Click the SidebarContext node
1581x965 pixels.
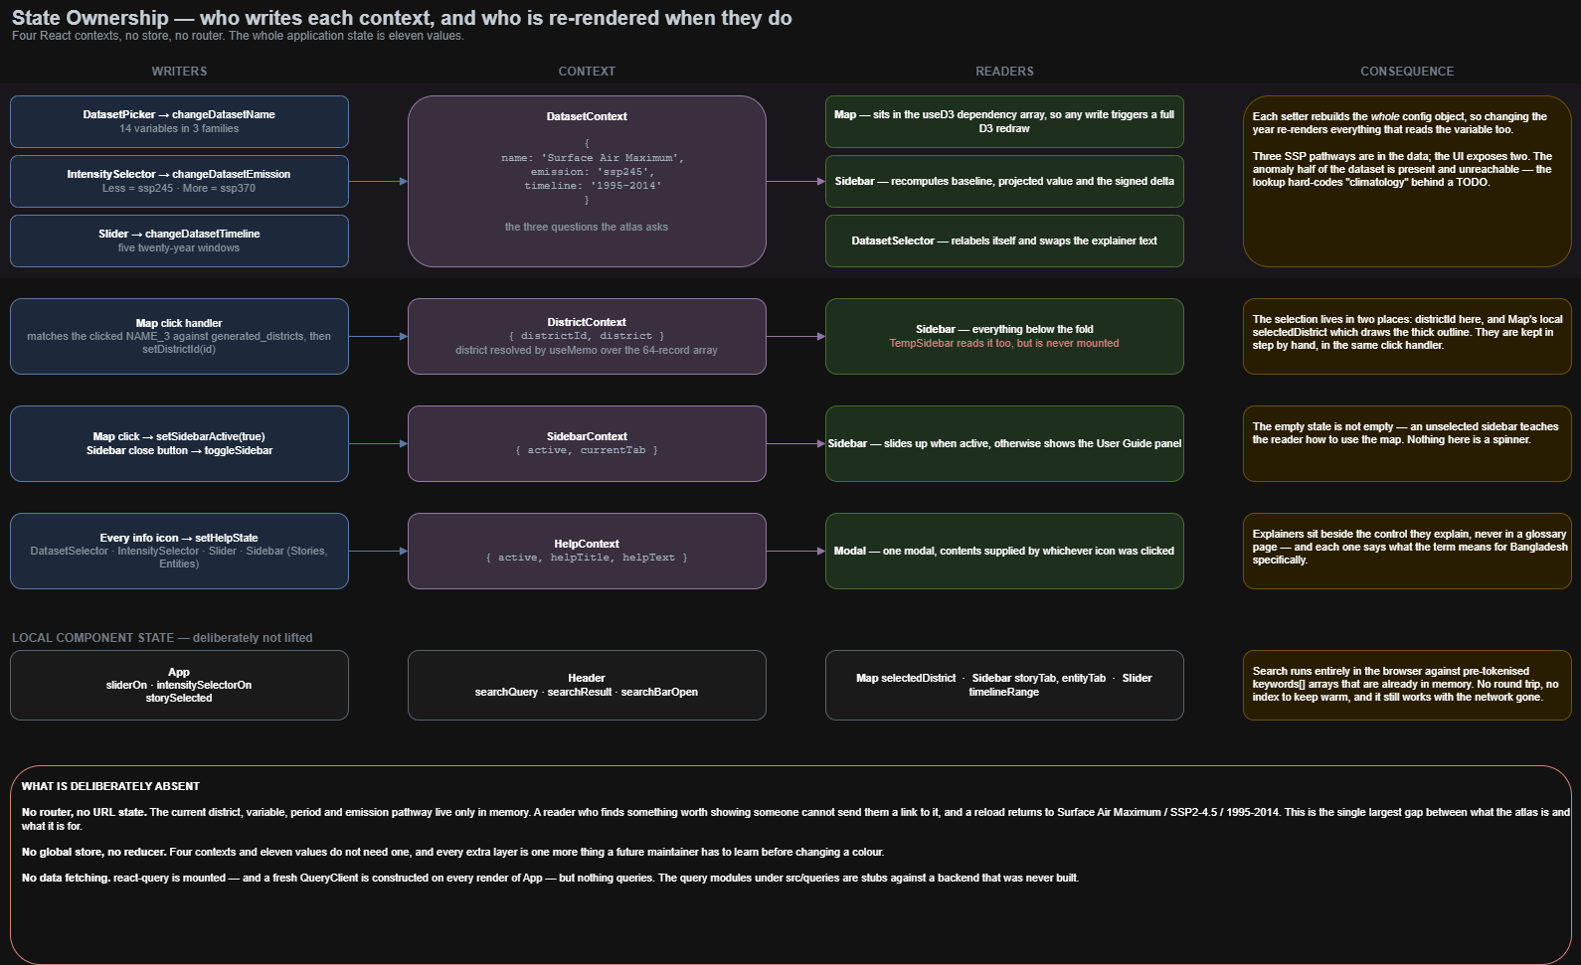pos(587,443)
